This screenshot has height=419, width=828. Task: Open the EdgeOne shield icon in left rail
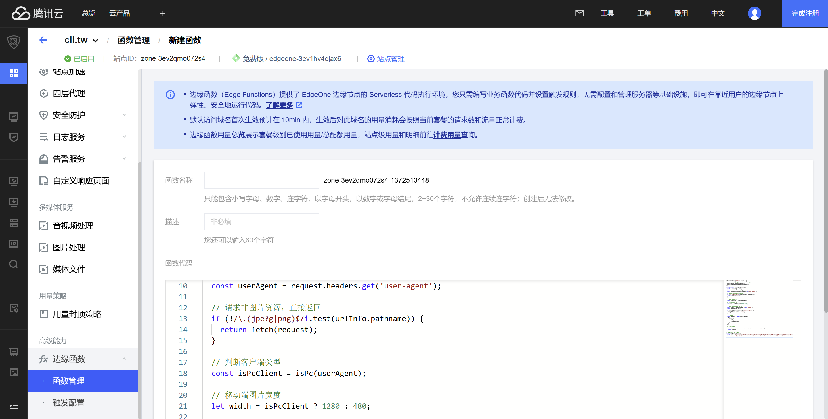(x=14, y=42)
